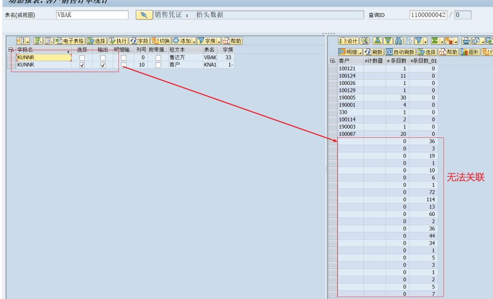Tick 附带描述 checkbox for KNA1 KUNNR row
Screen dimensions: 493x299
158,65
